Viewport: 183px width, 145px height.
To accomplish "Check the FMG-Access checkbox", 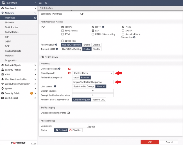I will pos(63,31).
